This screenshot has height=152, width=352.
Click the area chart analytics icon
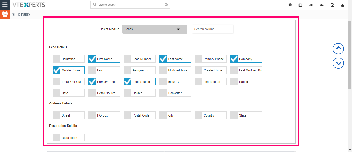[322, 5]
